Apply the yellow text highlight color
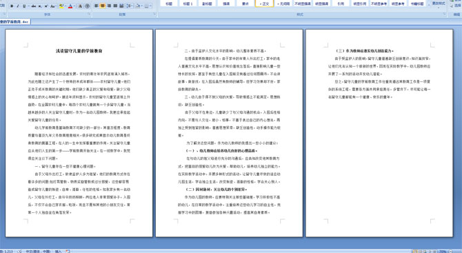Image resolution: width=462 pixels, height=253 pixels. click(61, 6)
